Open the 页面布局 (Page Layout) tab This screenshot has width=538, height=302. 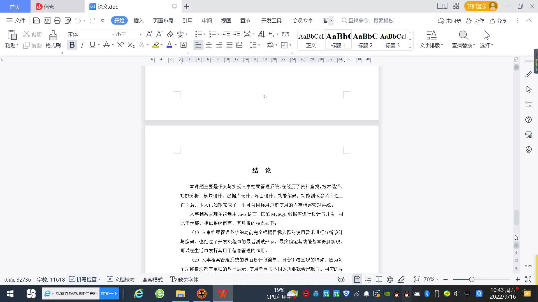(x=163, y=21)
